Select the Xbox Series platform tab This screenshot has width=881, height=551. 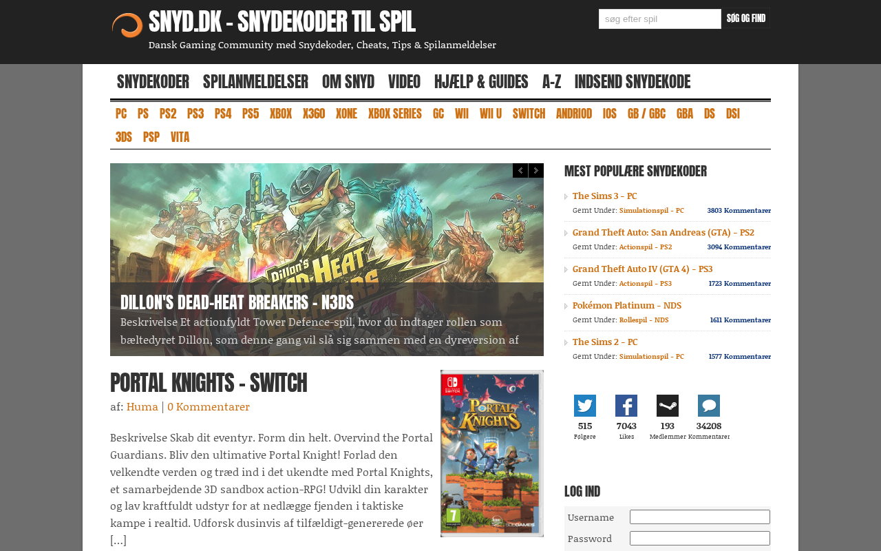395,114
